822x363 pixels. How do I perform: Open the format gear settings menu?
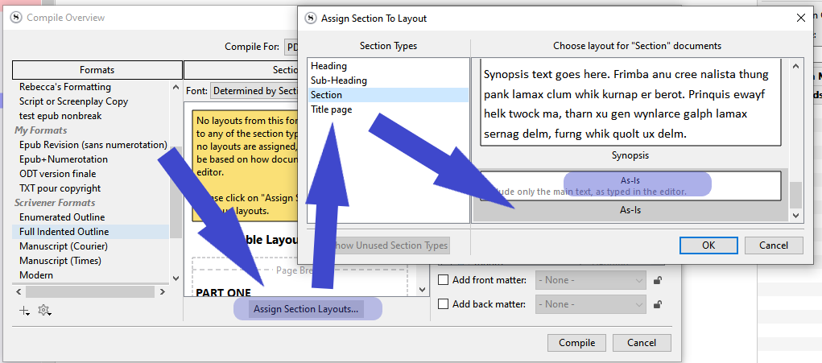(44, 311)
